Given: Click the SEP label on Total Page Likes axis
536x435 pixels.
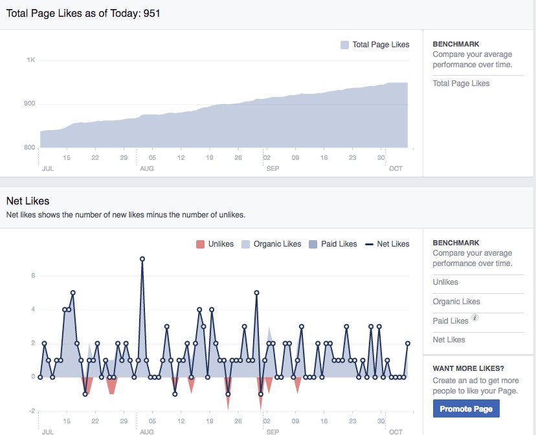Looking at the screenshot, I should coord(273,168).
